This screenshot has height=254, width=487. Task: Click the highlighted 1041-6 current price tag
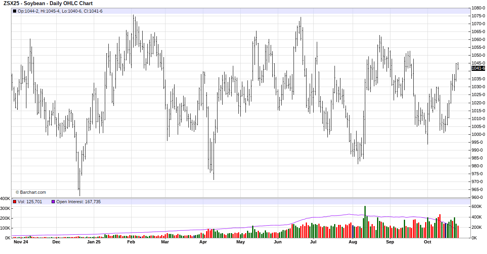[x=478, y=69]
